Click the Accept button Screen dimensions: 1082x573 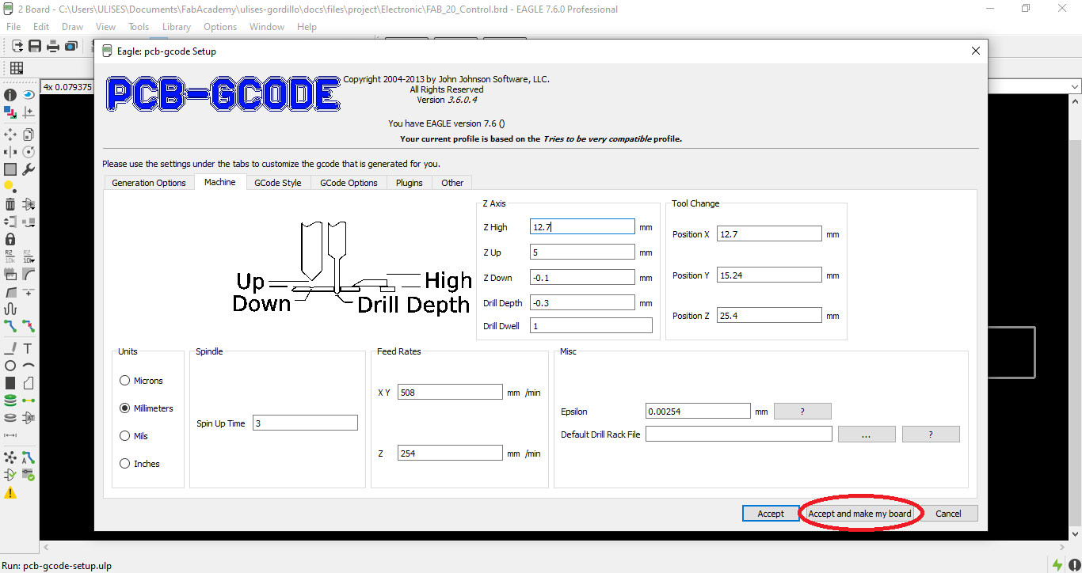point(771,514)
